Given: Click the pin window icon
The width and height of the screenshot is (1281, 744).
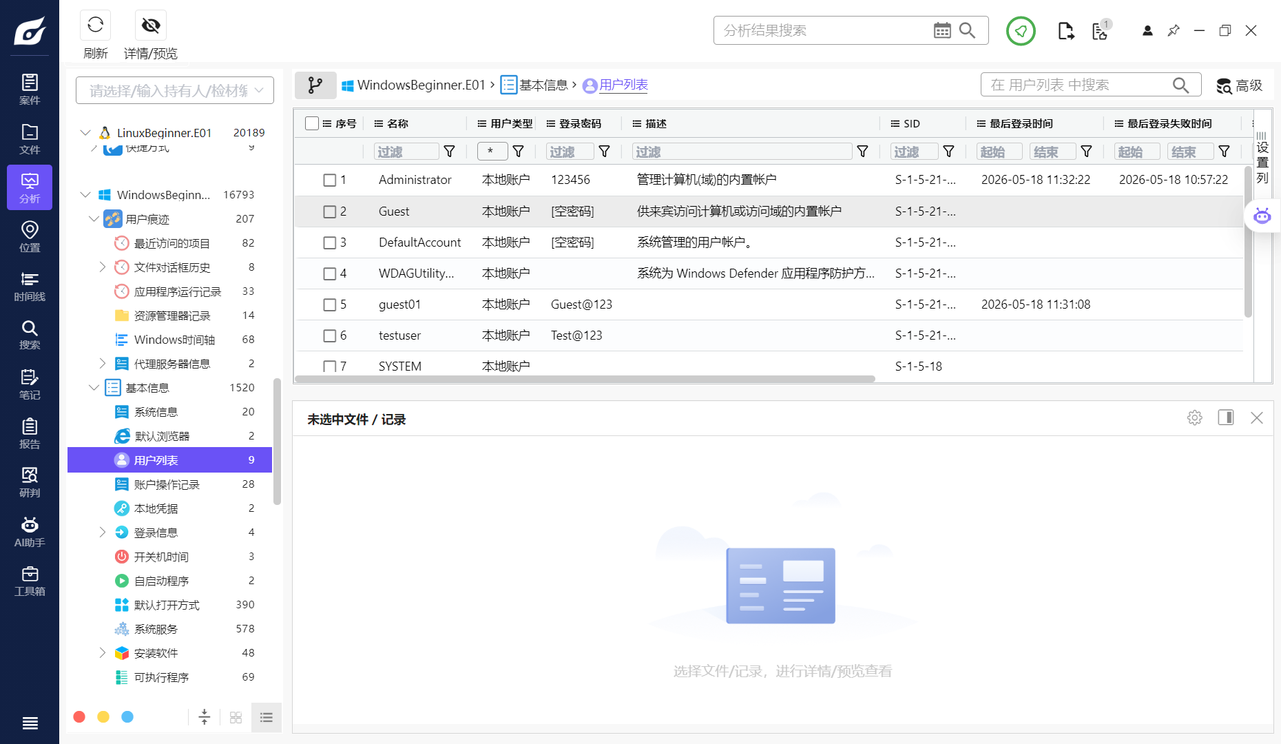Looking at the screenshot, I should click(x=1174, y=31).
